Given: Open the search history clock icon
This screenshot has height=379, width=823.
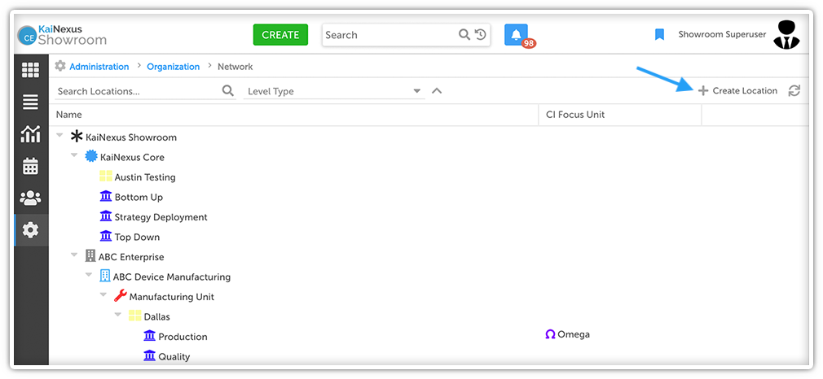Looking at the screenshot, I should pos(480,35).
